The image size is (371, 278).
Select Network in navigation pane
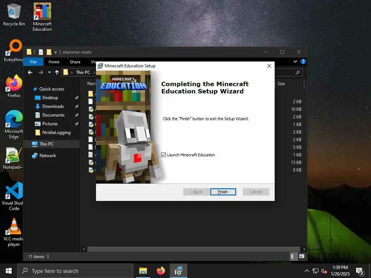point(47,156)
